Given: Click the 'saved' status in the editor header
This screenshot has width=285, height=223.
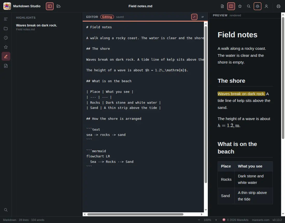Looking at the screenshot, I should 120,17.
